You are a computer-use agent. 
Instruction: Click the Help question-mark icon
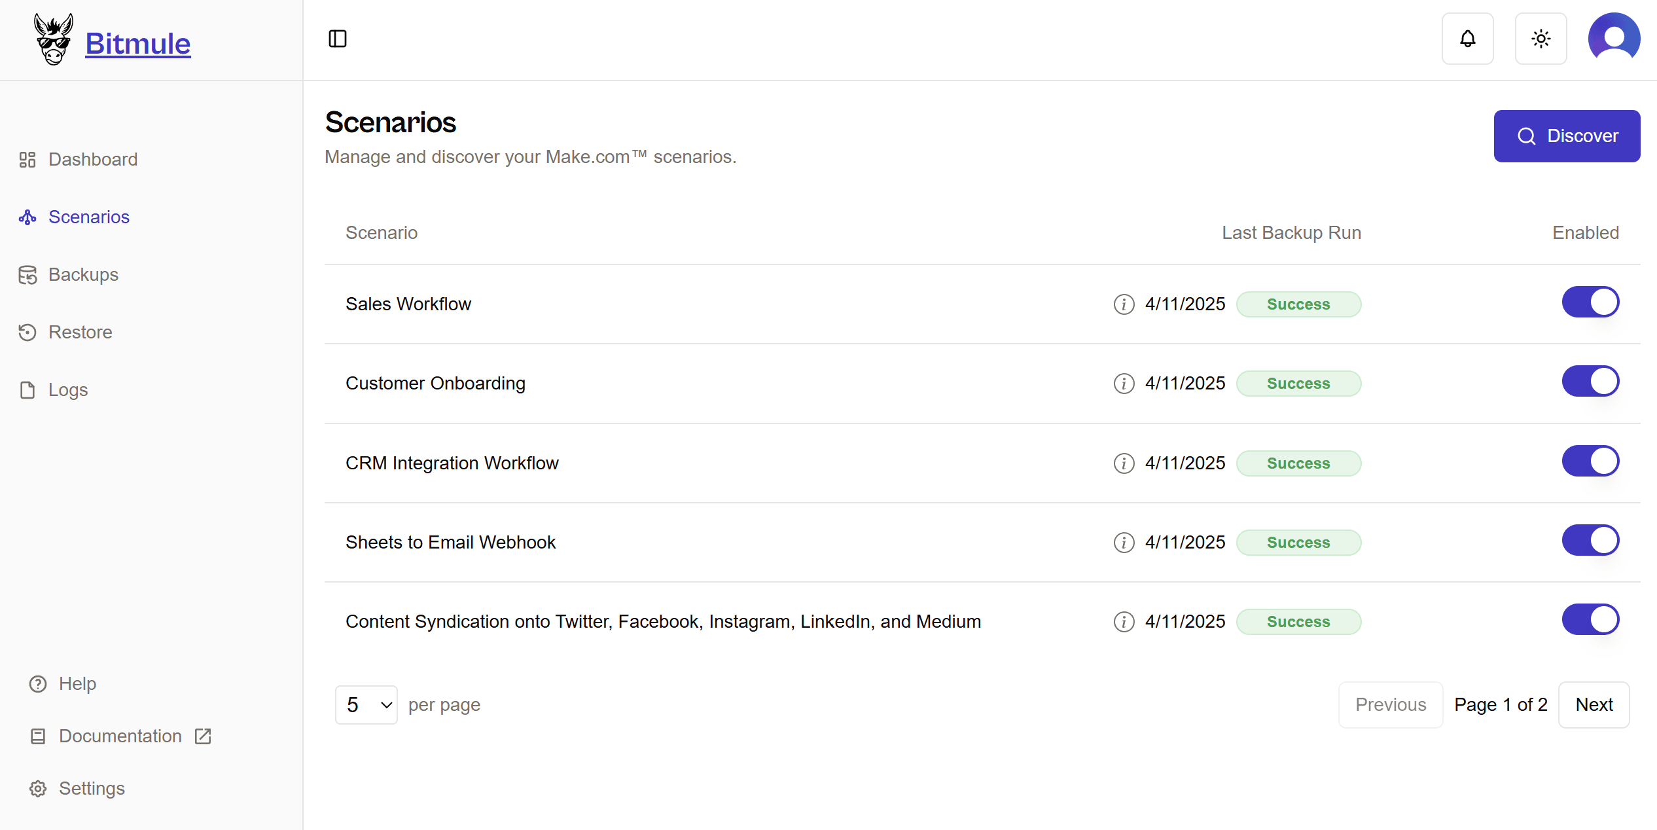[x=38, y=684]
